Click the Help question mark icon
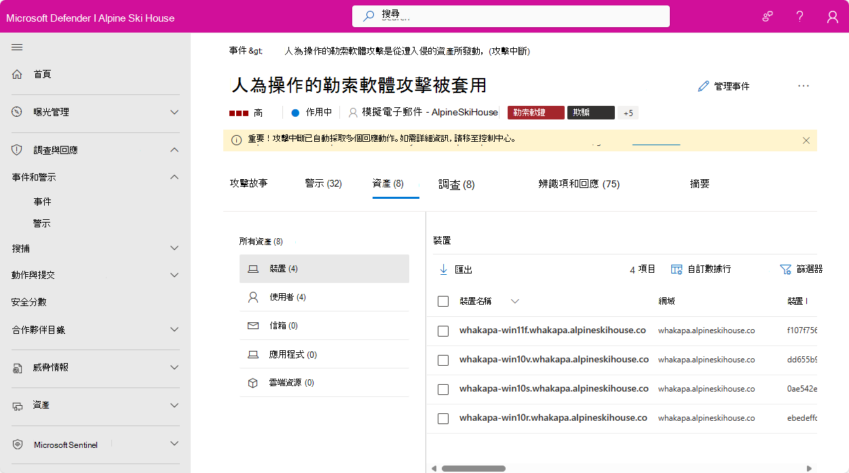This screenshot has width=849, height=473. pyautogui.click(x=799, y=16)
